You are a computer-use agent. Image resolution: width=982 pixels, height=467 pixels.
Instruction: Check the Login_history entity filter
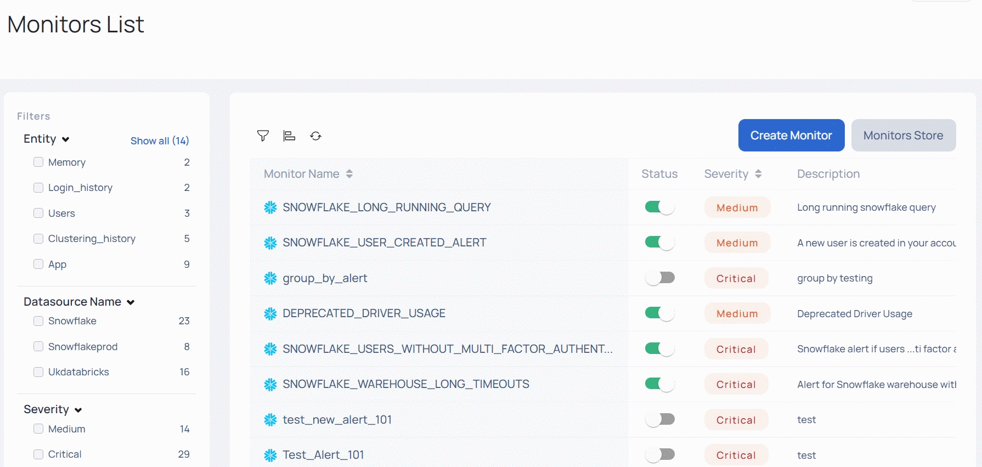[38, 188]
